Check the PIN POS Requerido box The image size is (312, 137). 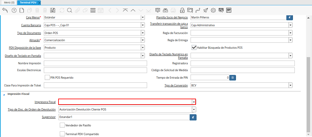click(x=47, y=77)
